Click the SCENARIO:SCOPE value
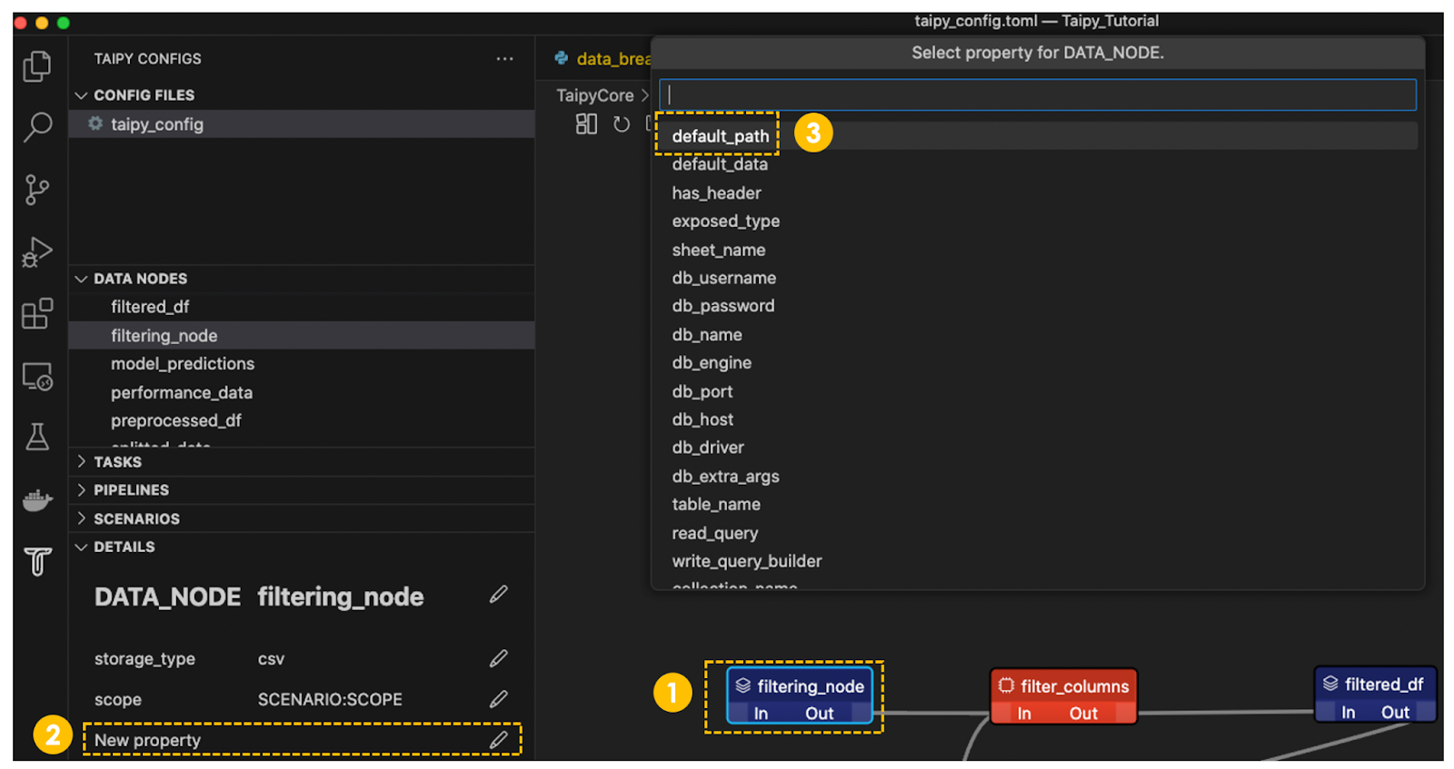1454x769 pixels. click(x=330, y=700)
